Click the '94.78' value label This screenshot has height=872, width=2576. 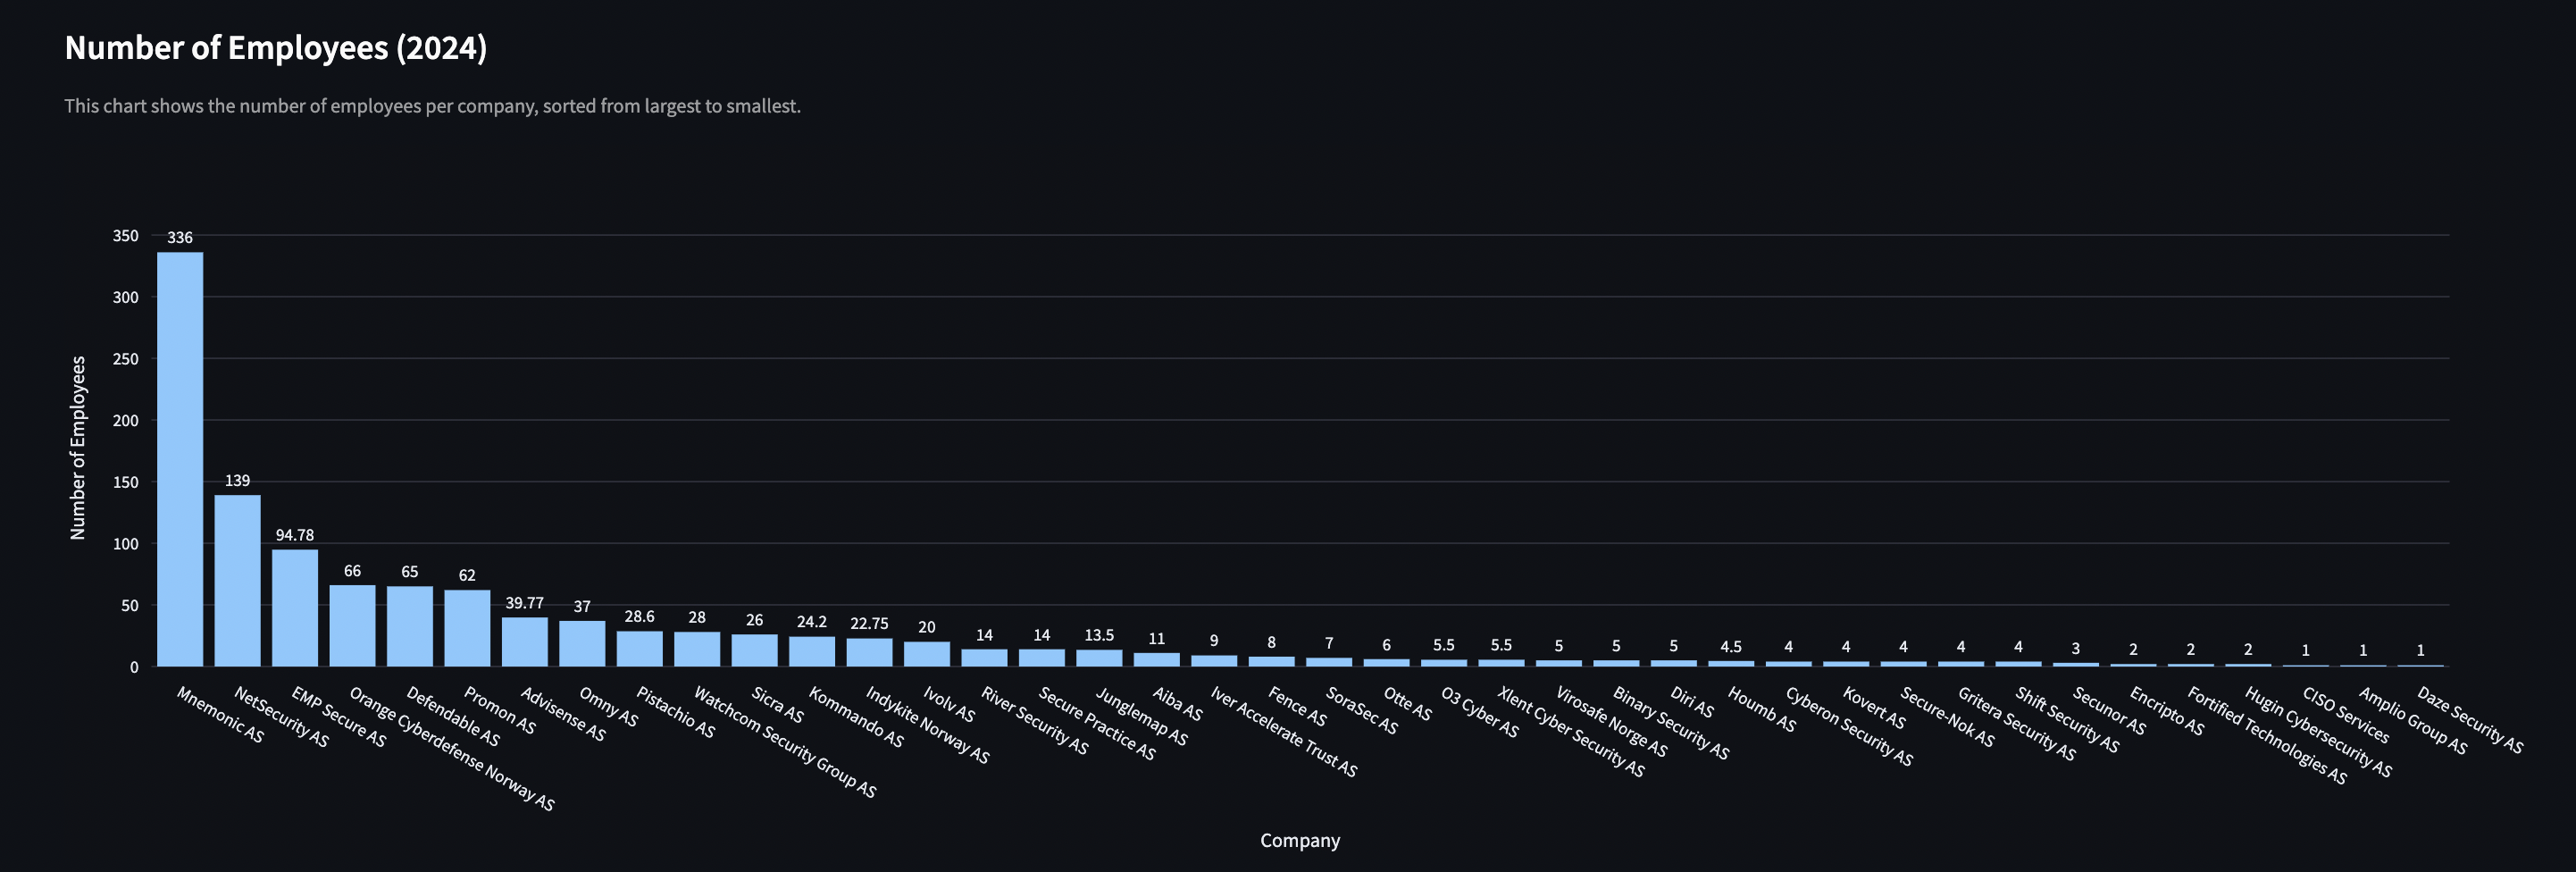tap(295, 535)
